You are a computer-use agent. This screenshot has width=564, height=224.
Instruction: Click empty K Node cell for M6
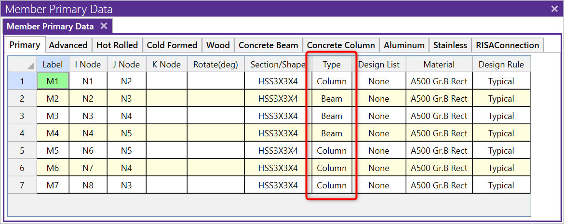pos(166,168)
